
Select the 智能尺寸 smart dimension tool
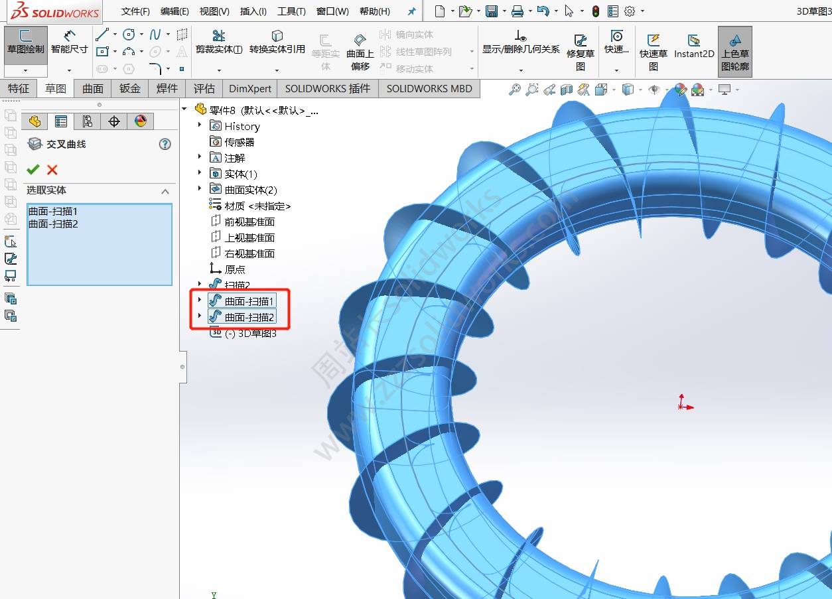pyautogui.click(x=70, y=42)
